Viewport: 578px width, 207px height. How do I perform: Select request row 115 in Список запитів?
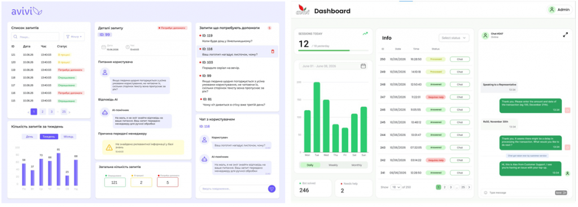click(x=48, y=101)
